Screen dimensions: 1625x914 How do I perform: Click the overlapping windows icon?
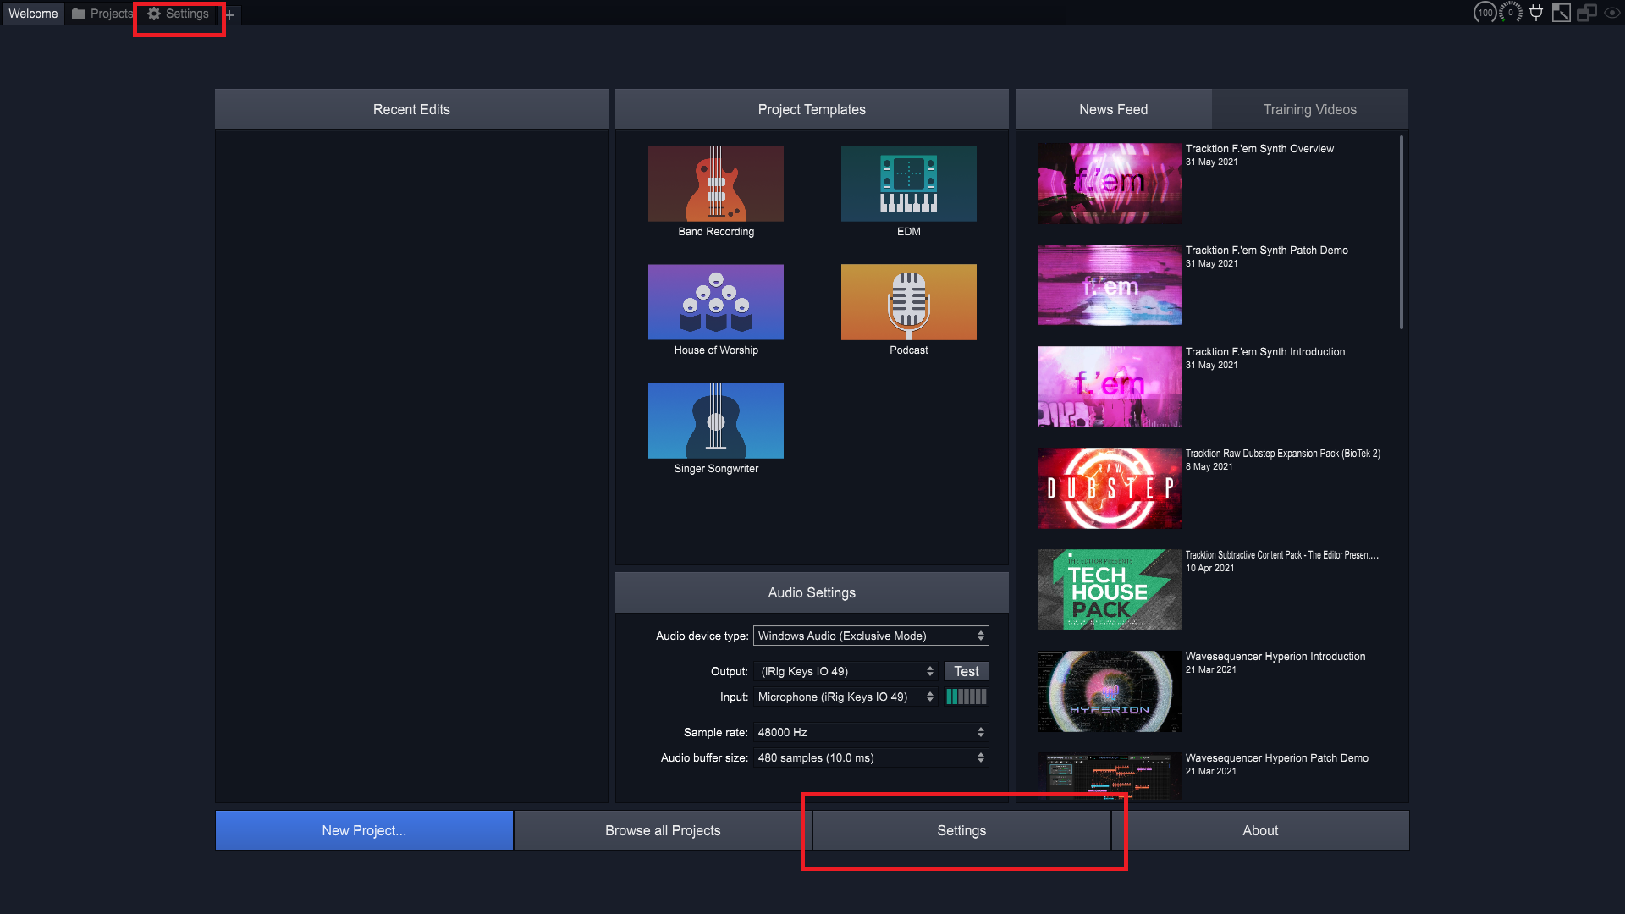pyautogui.click(x=1587, y=13)
